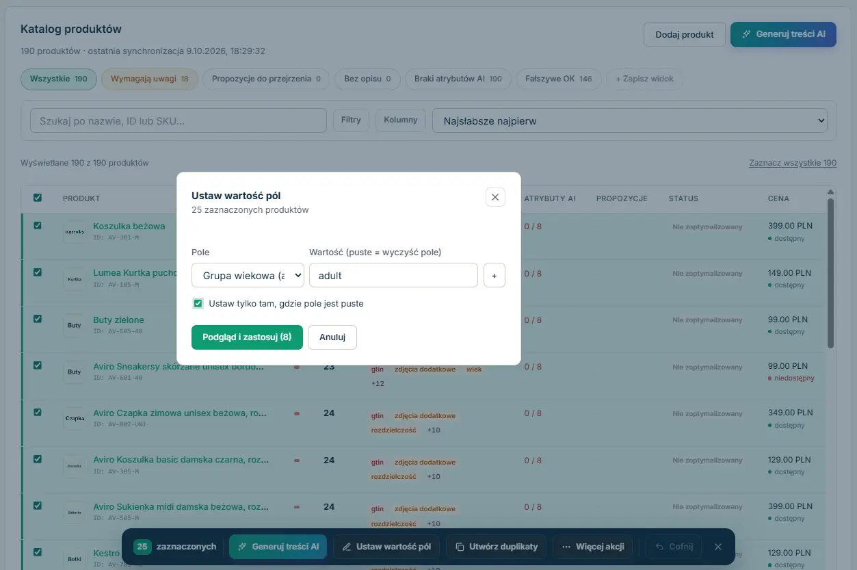
Task: Click the Dodaj produkt button
Action: (685, 34)
